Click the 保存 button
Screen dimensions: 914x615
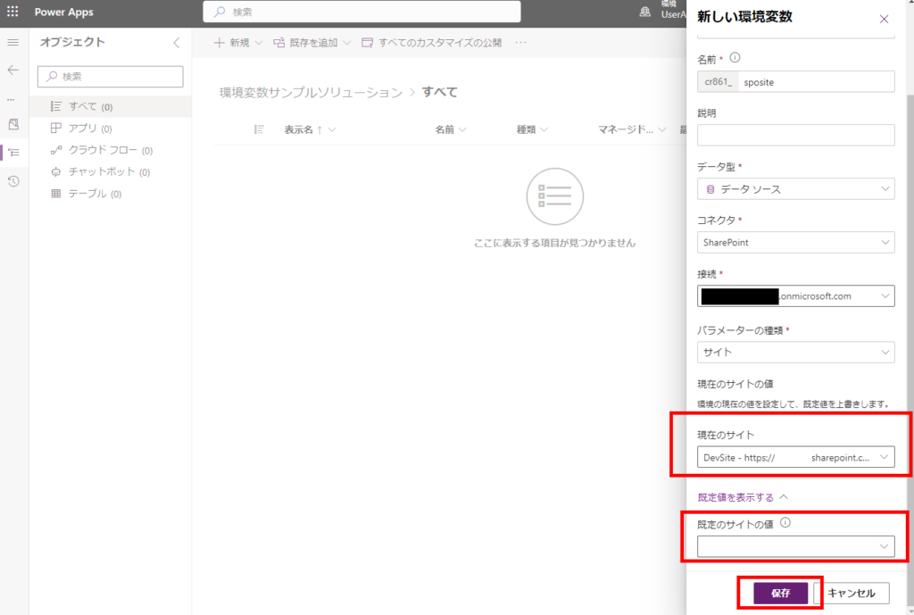pyautogui.click(x=780, y=593)
